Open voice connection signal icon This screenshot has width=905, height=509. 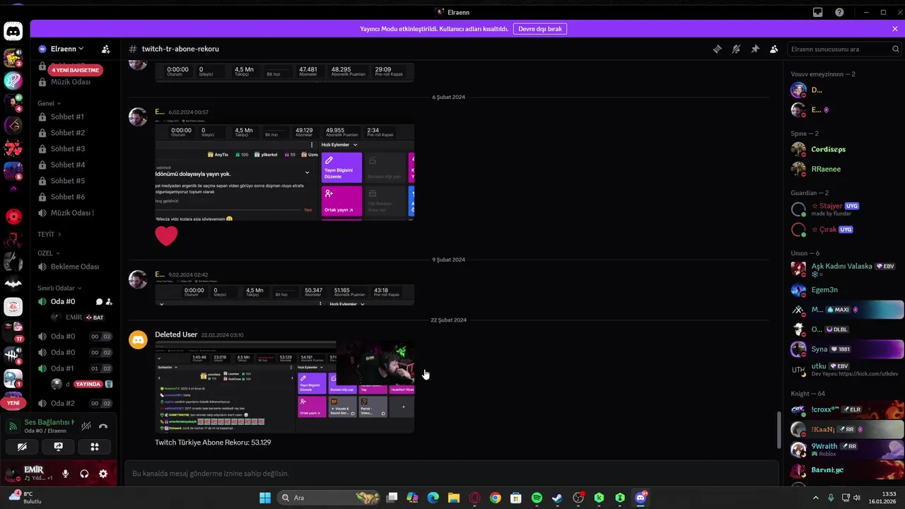pos(13,426)
